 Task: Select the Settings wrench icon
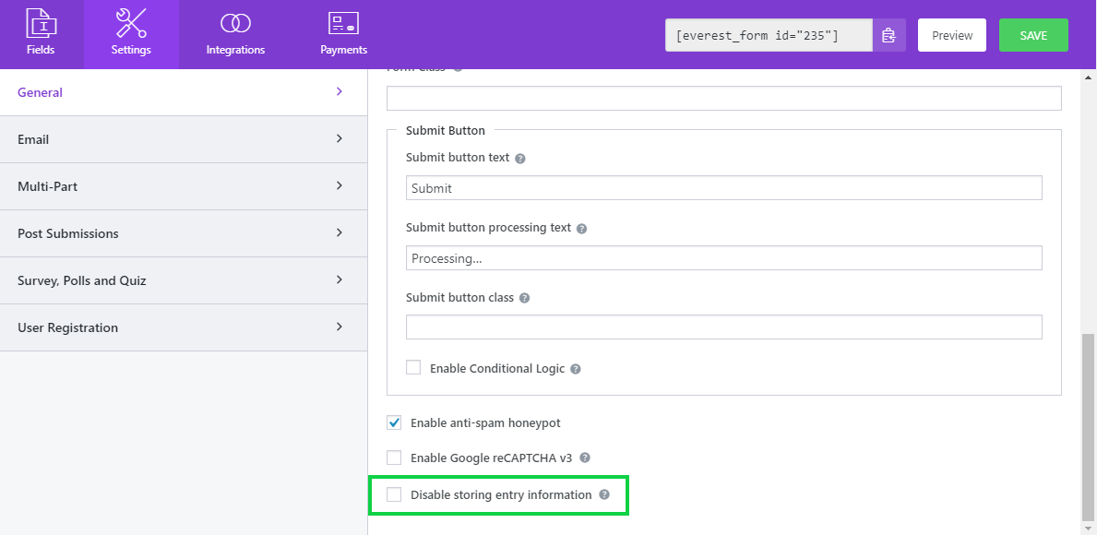[130, 23]
